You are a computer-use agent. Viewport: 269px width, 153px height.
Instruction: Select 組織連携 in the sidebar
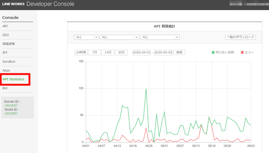coord(9,44)
